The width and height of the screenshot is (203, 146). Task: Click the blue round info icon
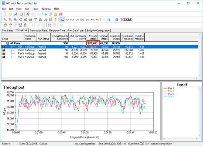point(117,20)
